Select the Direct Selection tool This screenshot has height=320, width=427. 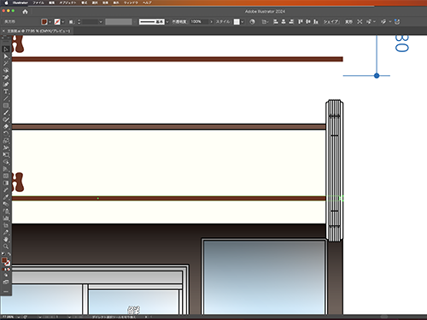click(x=6, y=56)
